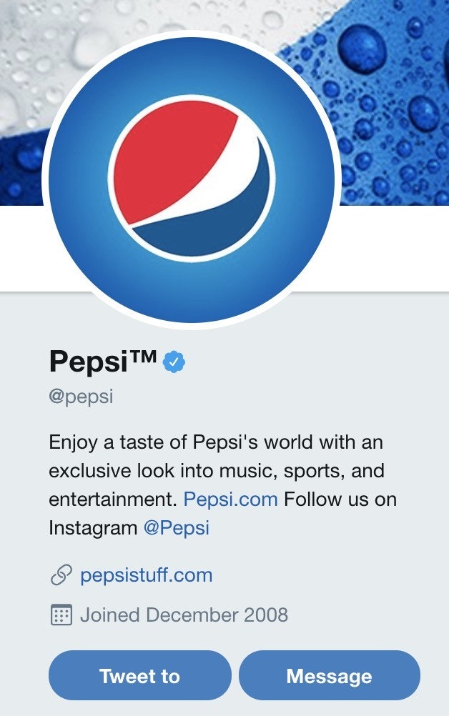Screen dimensions: 449x716
Task: Click the gray @pepsi handle
Action: tap(81, 397)
